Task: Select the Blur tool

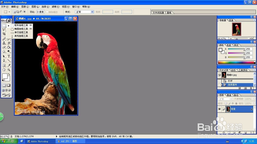Action: click(x=4, y=51)
